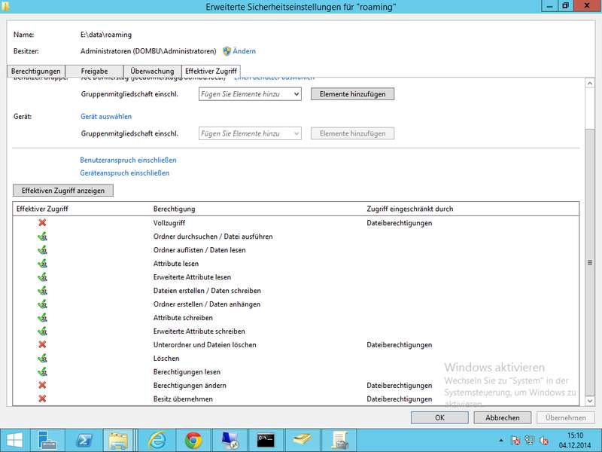This screenshot has width=602, height=452.
Task: Click the shield icon beside Ändern
Action: point(227,51)
